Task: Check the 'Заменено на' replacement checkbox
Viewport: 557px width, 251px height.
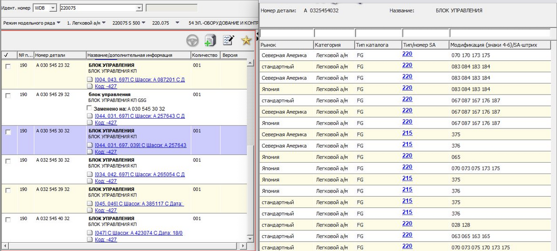Action: 90,108
